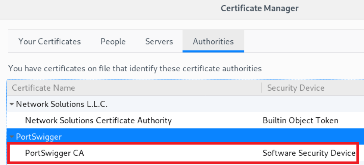Select the PortSwigger group row
The image size is (364, 165).
185,137
